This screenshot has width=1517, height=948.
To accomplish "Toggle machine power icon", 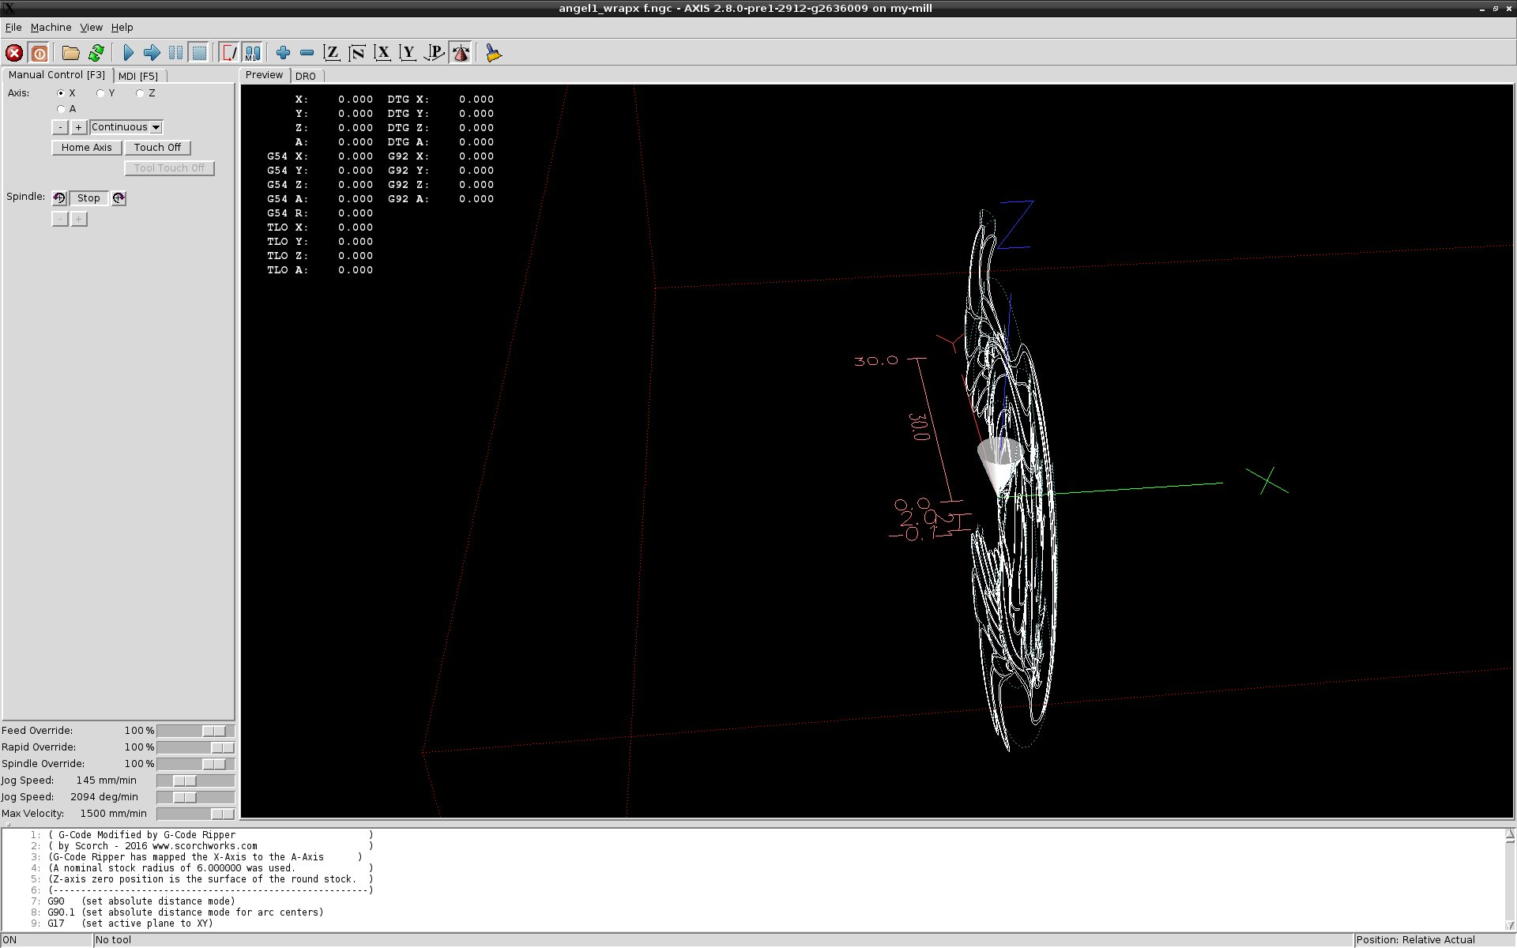I will pos(39,53).
